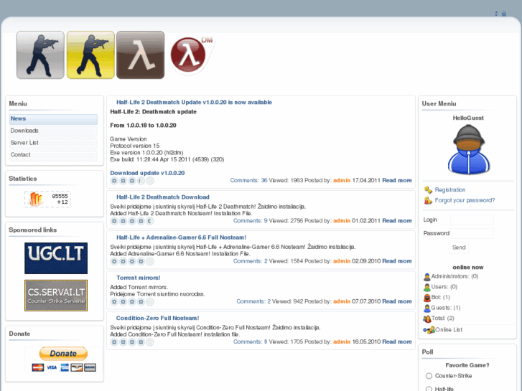Image resolution: width=522 pixels, height=391 pixels.
Task: Click fifth rating star of Deathmatch Download post
Action: [150, 221]
